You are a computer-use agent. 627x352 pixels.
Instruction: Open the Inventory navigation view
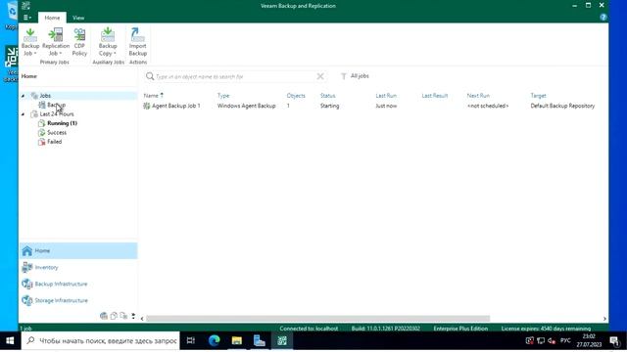pos(78,267)
